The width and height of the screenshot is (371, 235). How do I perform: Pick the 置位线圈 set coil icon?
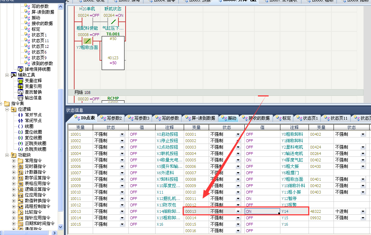point(21,132)
